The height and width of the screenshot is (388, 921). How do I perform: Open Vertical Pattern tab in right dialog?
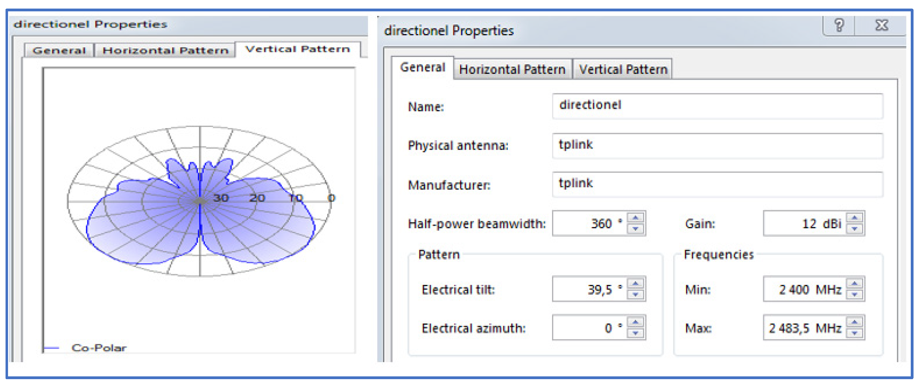pos(623,69)
